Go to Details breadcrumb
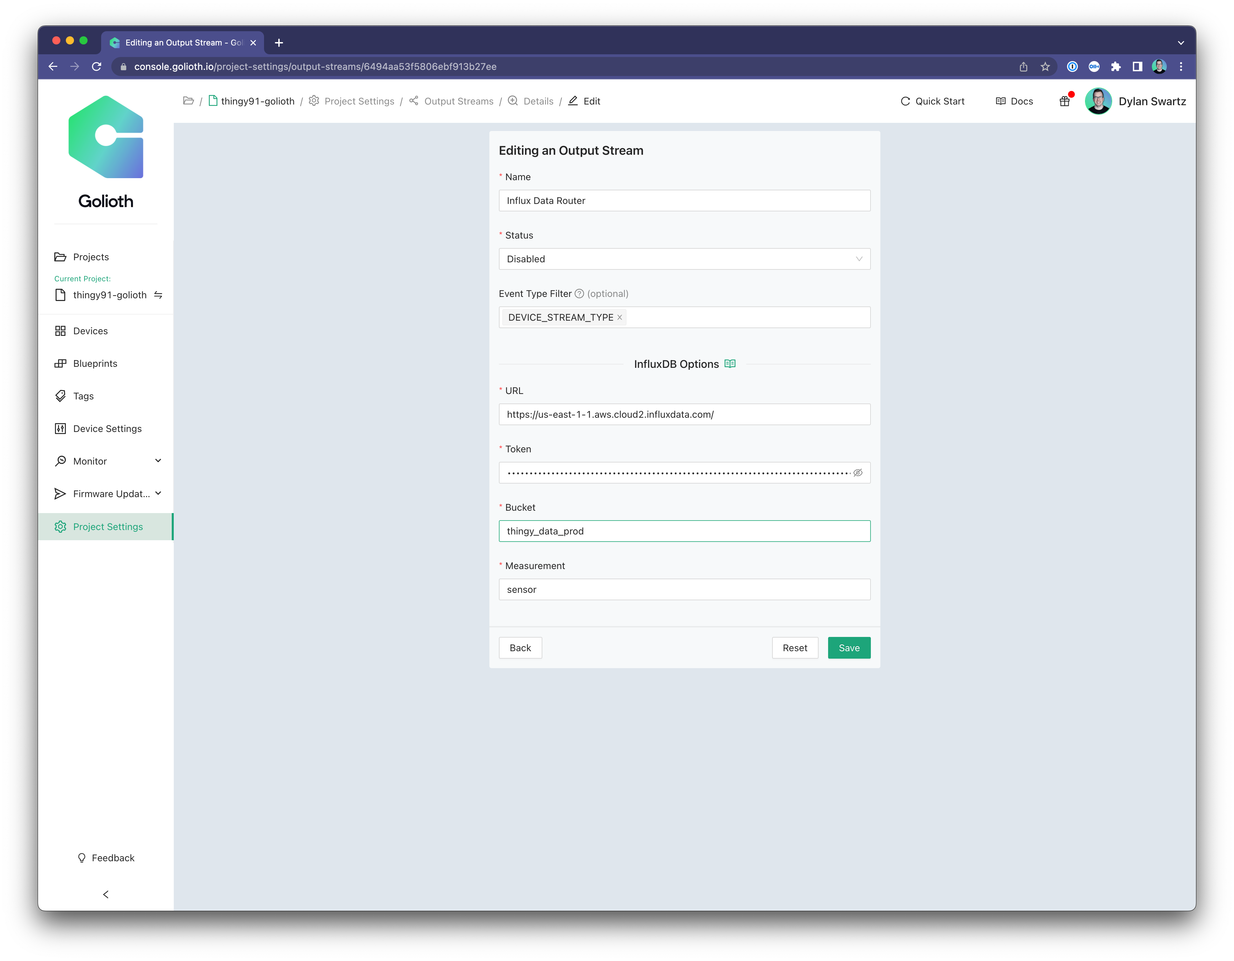 (x=530, y=101)
